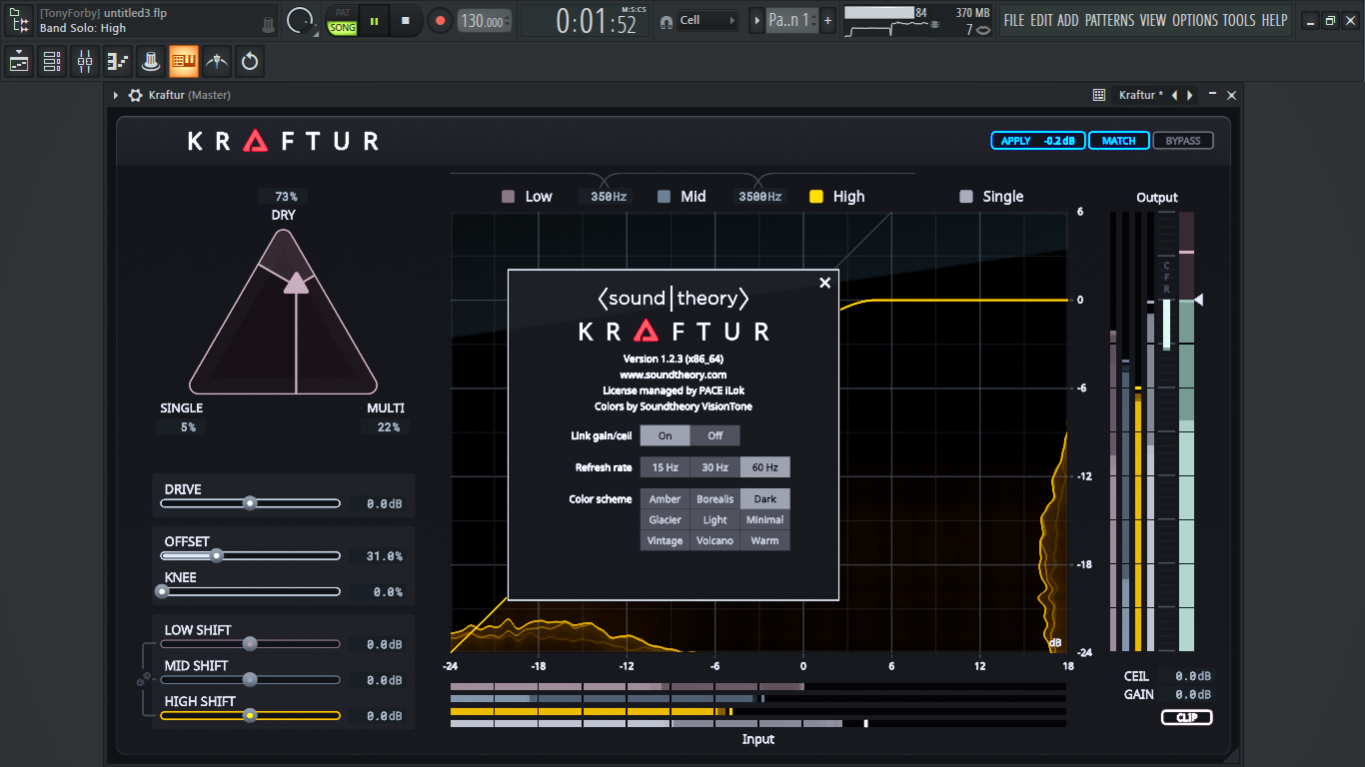Open the channel rack icon
Viewport: 1365px width, 767px height.
tap(52, 62)
